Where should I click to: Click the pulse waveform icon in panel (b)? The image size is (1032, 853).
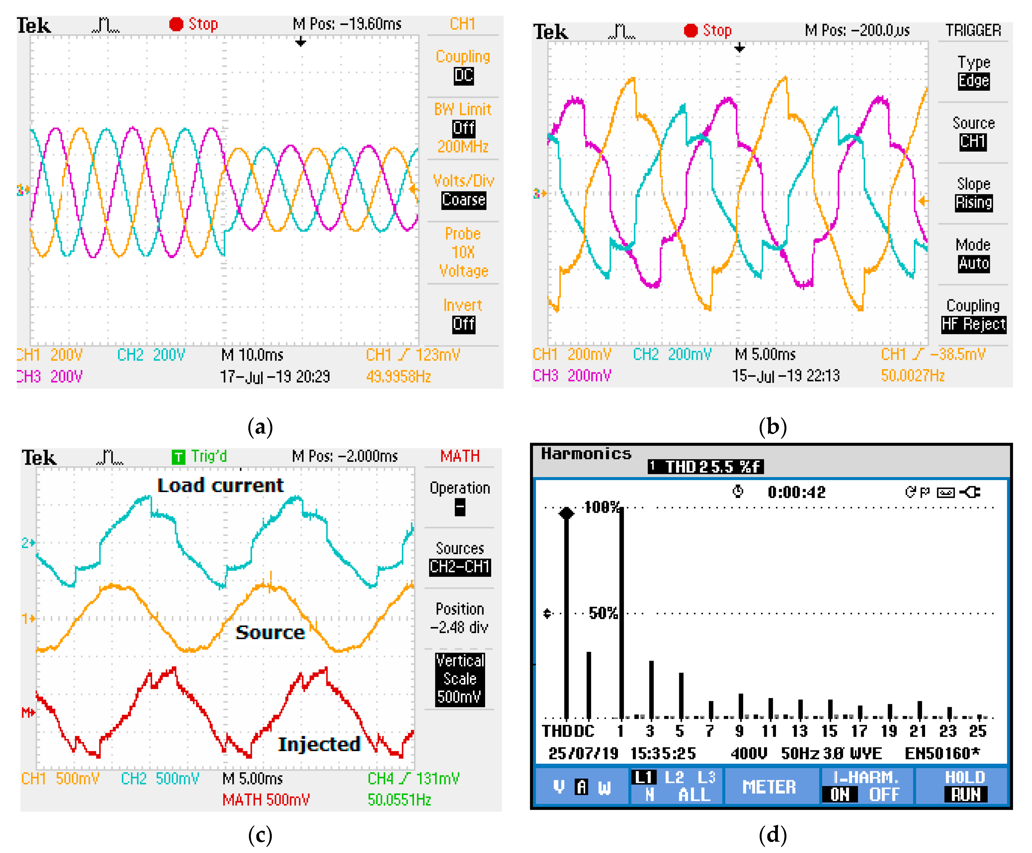coord(622,31)
